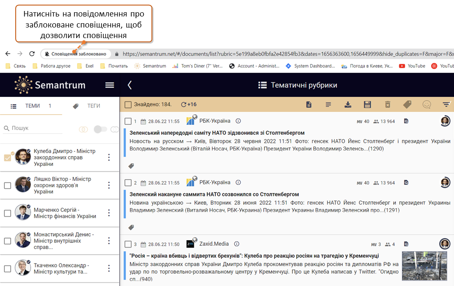Screen dimensions: 454x286
Task: Open the Tom's Diner bookmark
Action: (x=197, y=66)
